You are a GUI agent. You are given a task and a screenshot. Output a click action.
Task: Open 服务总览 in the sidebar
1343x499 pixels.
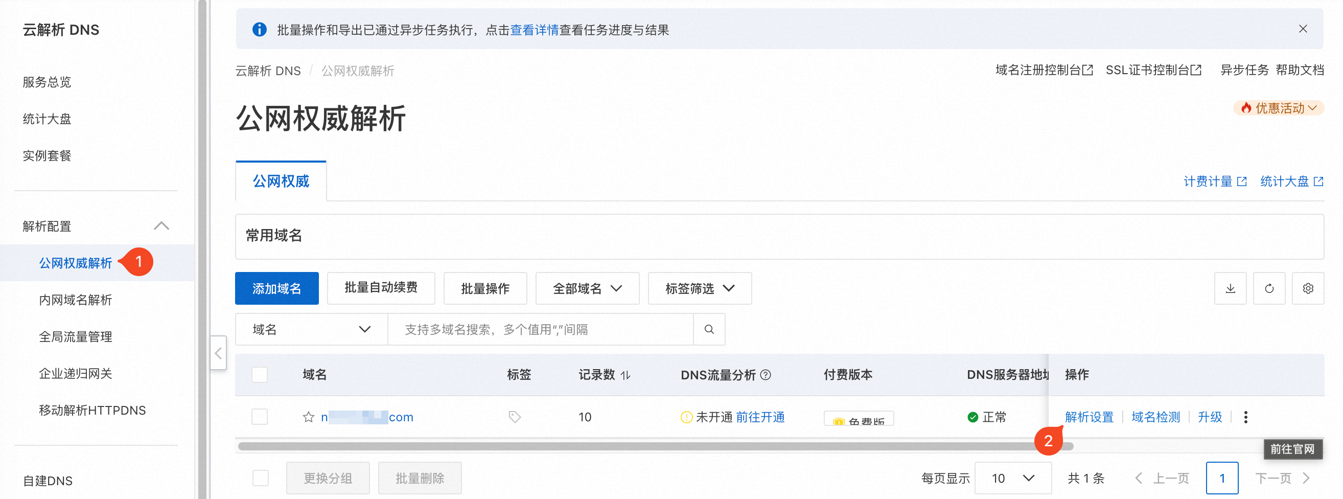click(47, 82)
